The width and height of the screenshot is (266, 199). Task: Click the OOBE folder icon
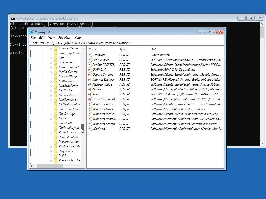pos(55,118)
